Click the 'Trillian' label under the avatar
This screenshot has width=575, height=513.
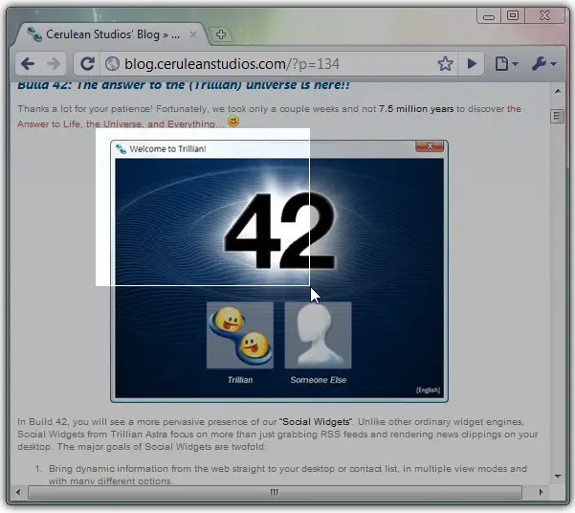[240, 380]
